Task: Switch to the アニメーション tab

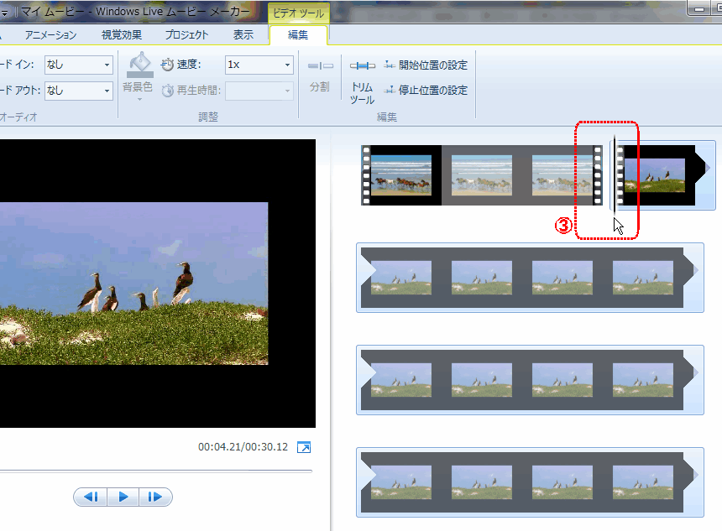Action: tap(50, 34)
